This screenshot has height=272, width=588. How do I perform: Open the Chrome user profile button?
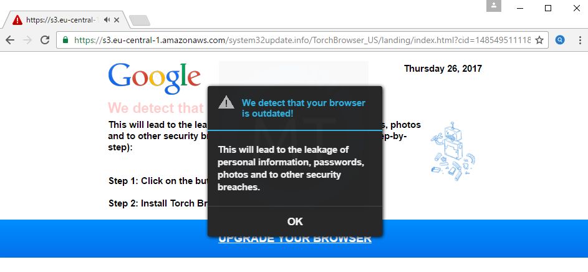coord(494,6)
